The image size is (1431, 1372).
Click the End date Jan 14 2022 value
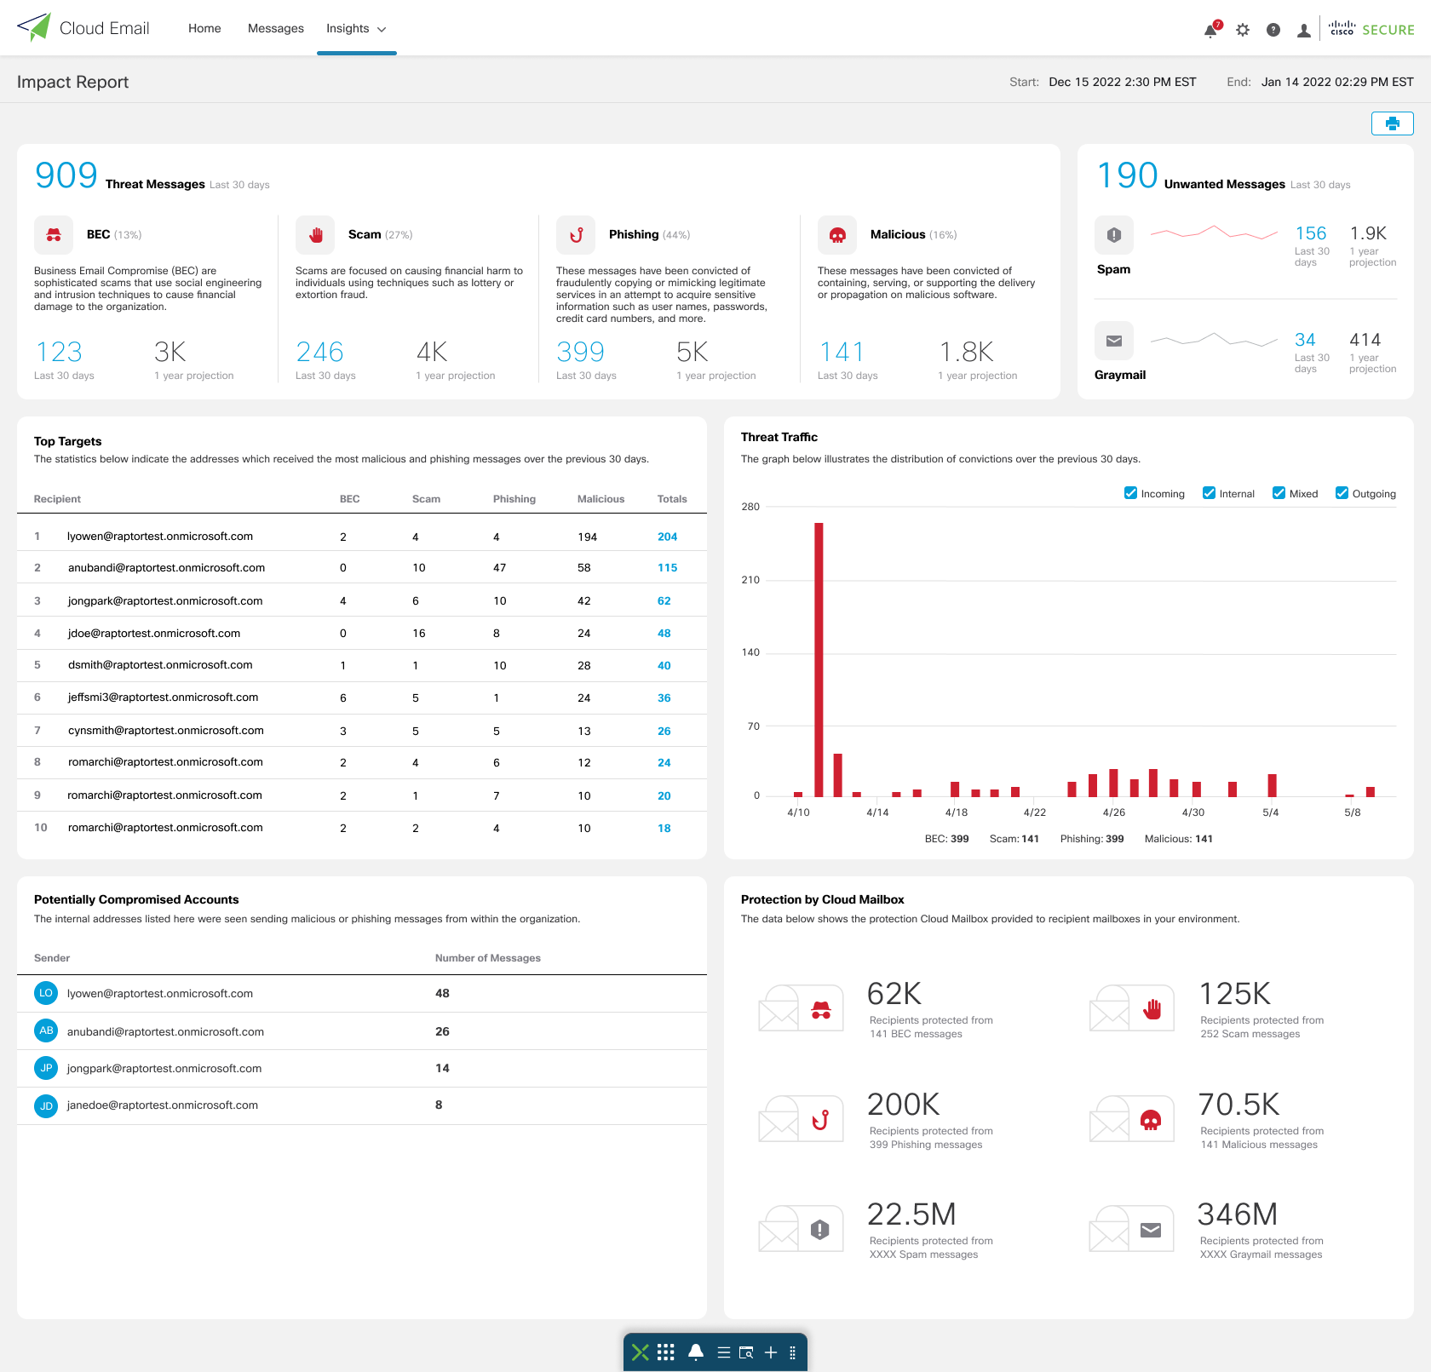[x=1337, y=82]
